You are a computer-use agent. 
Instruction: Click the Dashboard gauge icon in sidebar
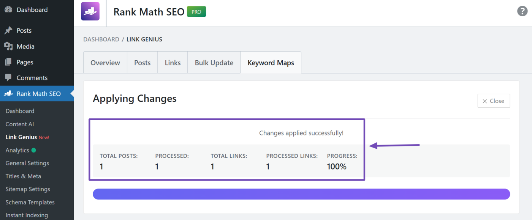coord(8,10)
